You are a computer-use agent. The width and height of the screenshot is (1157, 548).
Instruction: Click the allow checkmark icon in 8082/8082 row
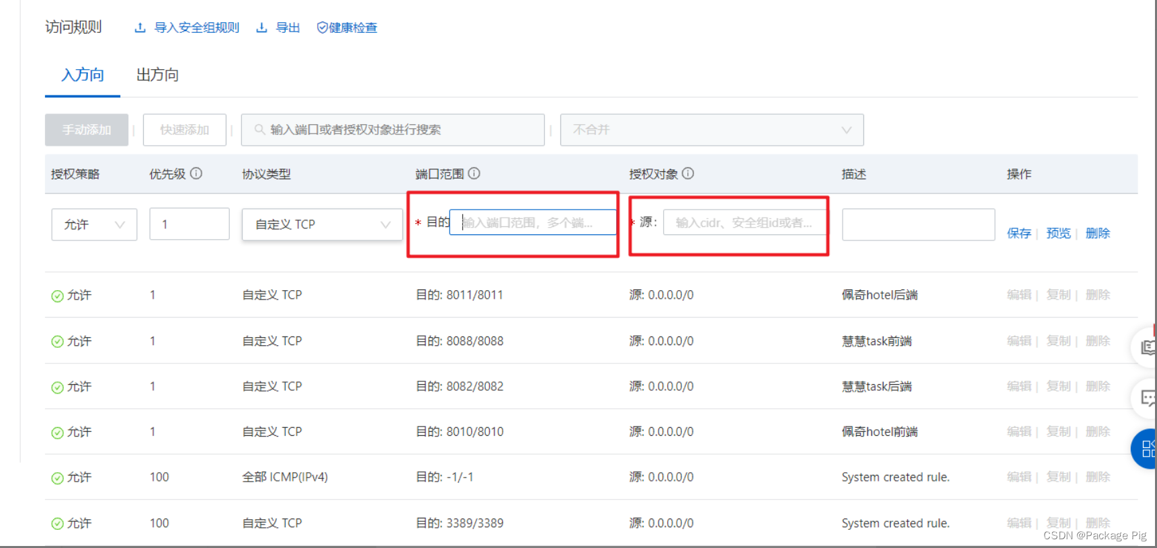point(58,387)
